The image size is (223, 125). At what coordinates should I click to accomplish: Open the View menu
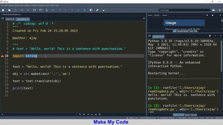point(52,6)
